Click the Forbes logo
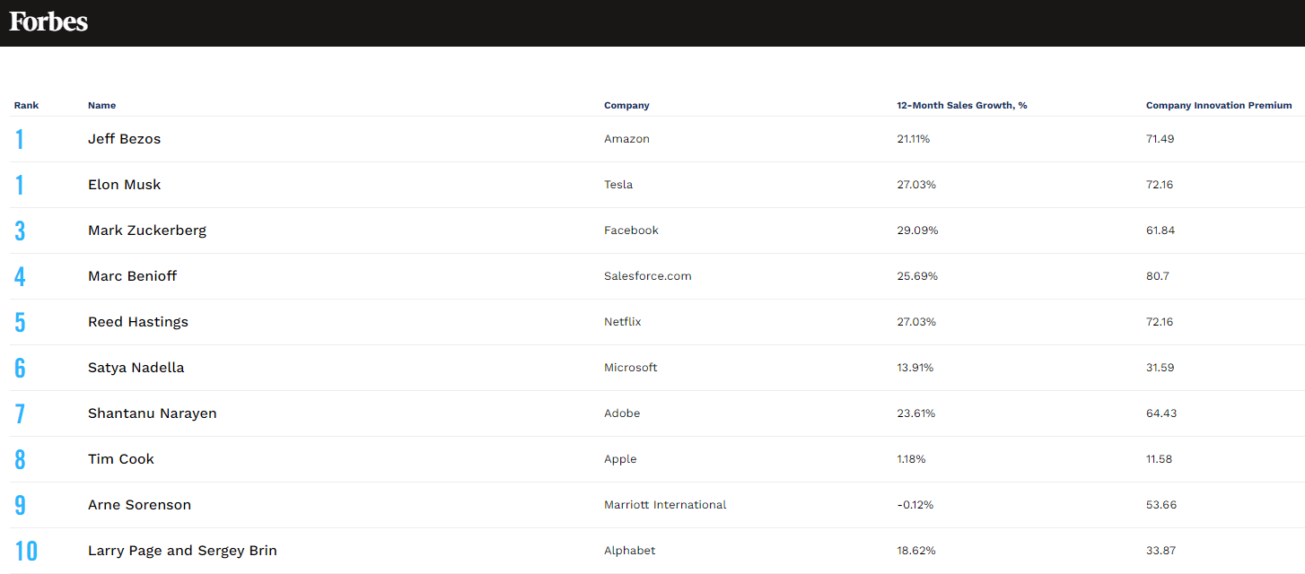This screenshot has width=1305, height=574. 48,22
